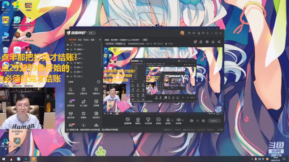Edit the stream title with the pencil icon

pyautogui.click(x=124, y=44)
